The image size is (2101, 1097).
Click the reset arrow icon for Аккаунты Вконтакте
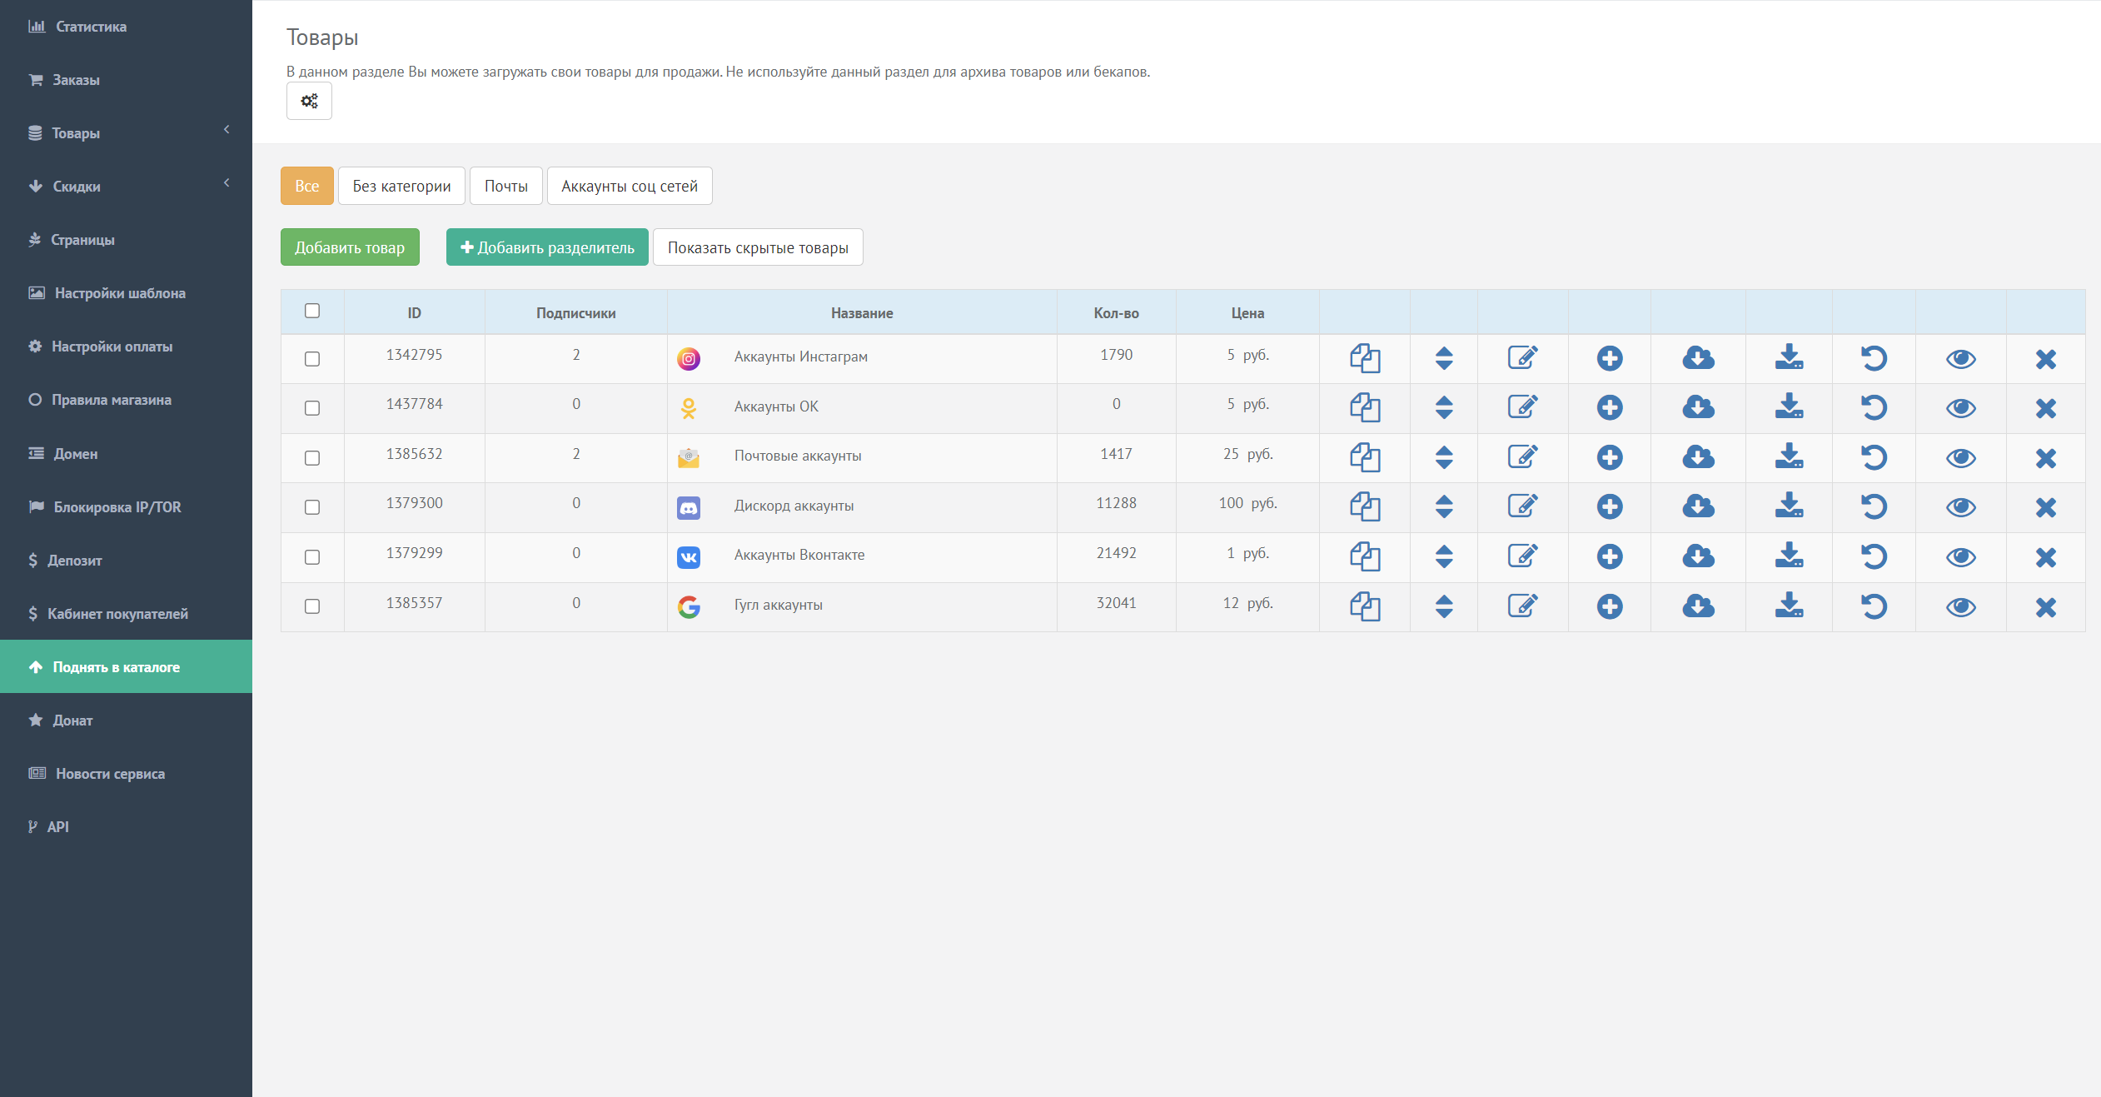1874,557
